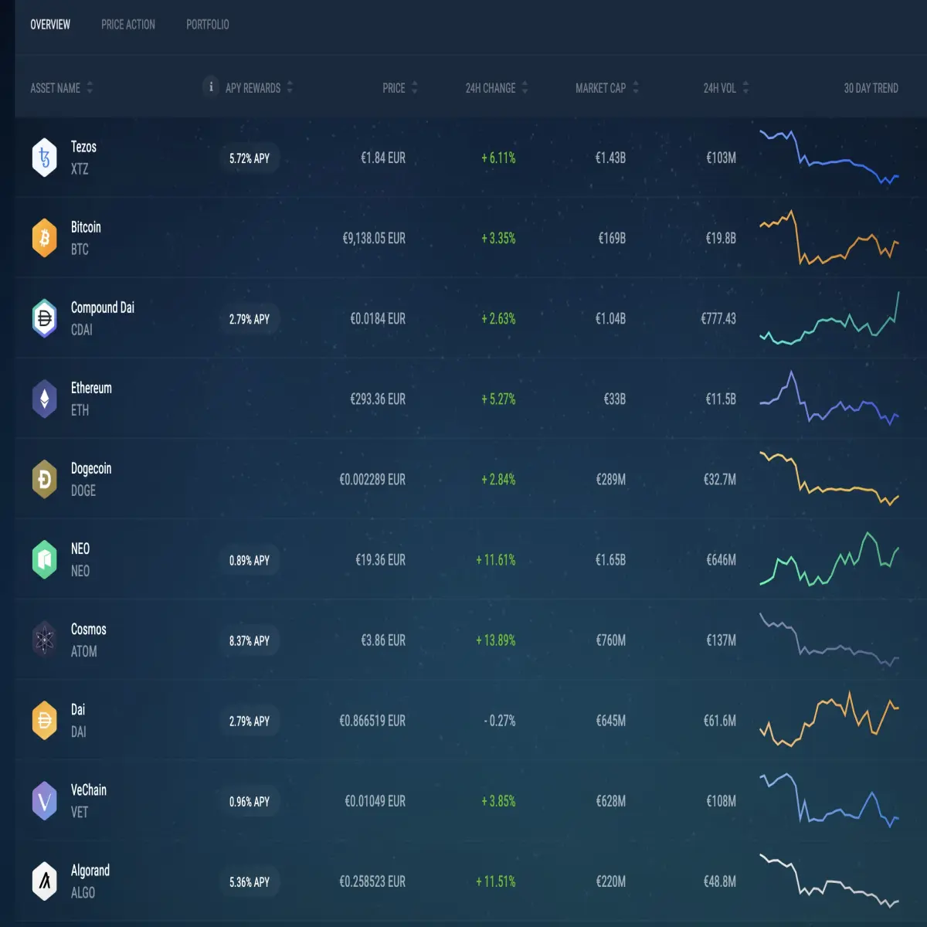
Task: Click Tezos price €1.84 EUR
Action: 383,158
